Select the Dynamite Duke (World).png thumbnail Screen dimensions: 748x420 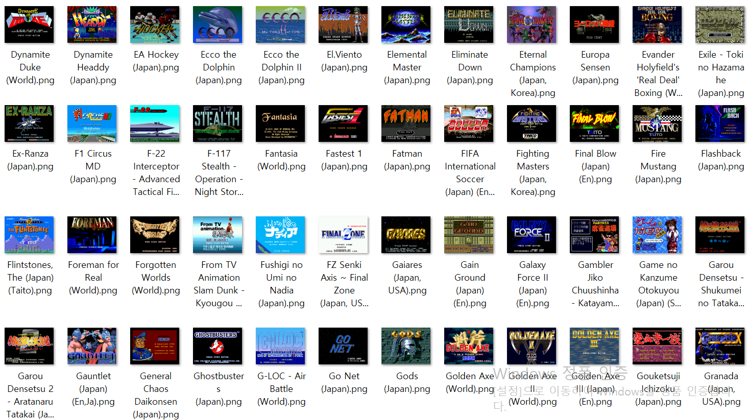[29, 24]
